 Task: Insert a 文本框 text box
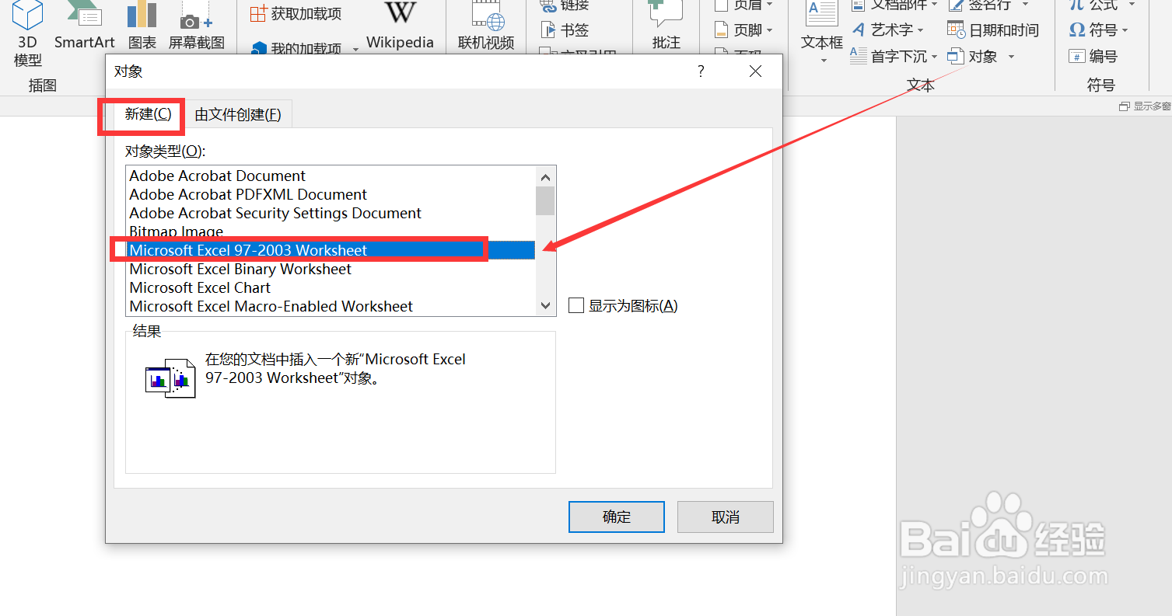click(822, 31)
